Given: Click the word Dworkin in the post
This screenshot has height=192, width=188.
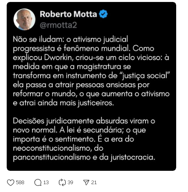Looking at the screenshot, I should [x=59, y=58].
